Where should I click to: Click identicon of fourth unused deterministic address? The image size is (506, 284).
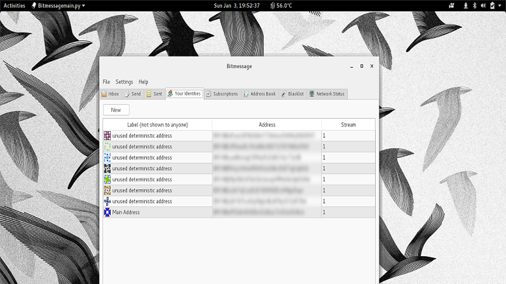click(x=107, y=168)
